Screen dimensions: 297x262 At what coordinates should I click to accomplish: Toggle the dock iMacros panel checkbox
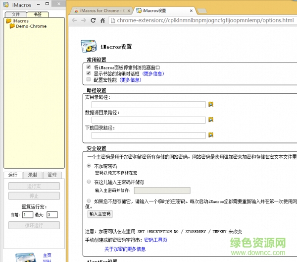(89, 67)
